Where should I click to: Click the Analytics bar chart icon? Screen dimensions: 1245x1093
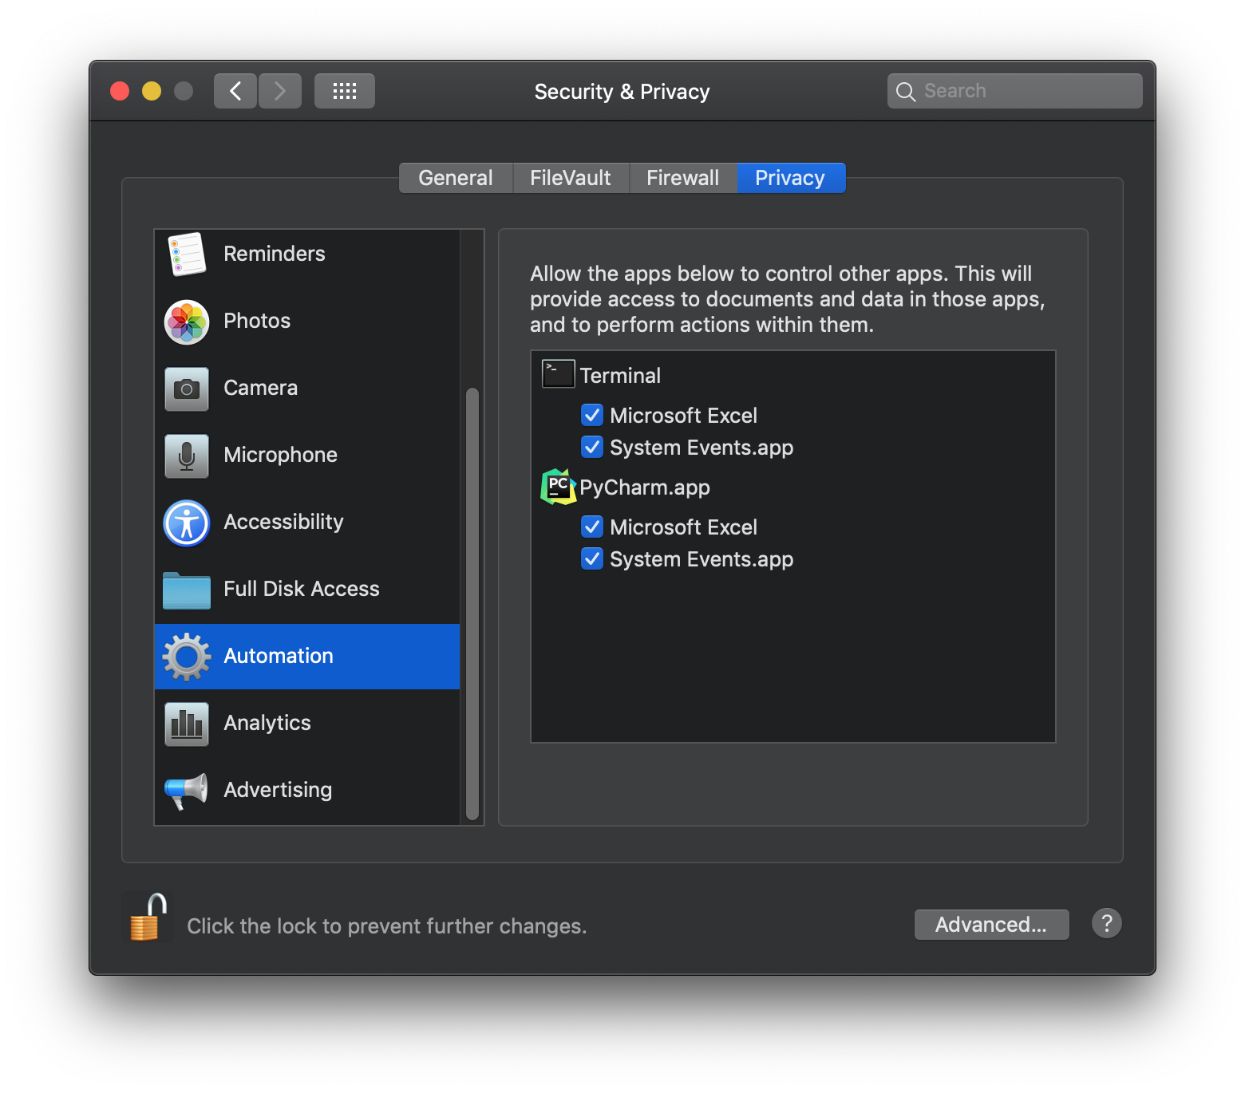coord(187,724)
